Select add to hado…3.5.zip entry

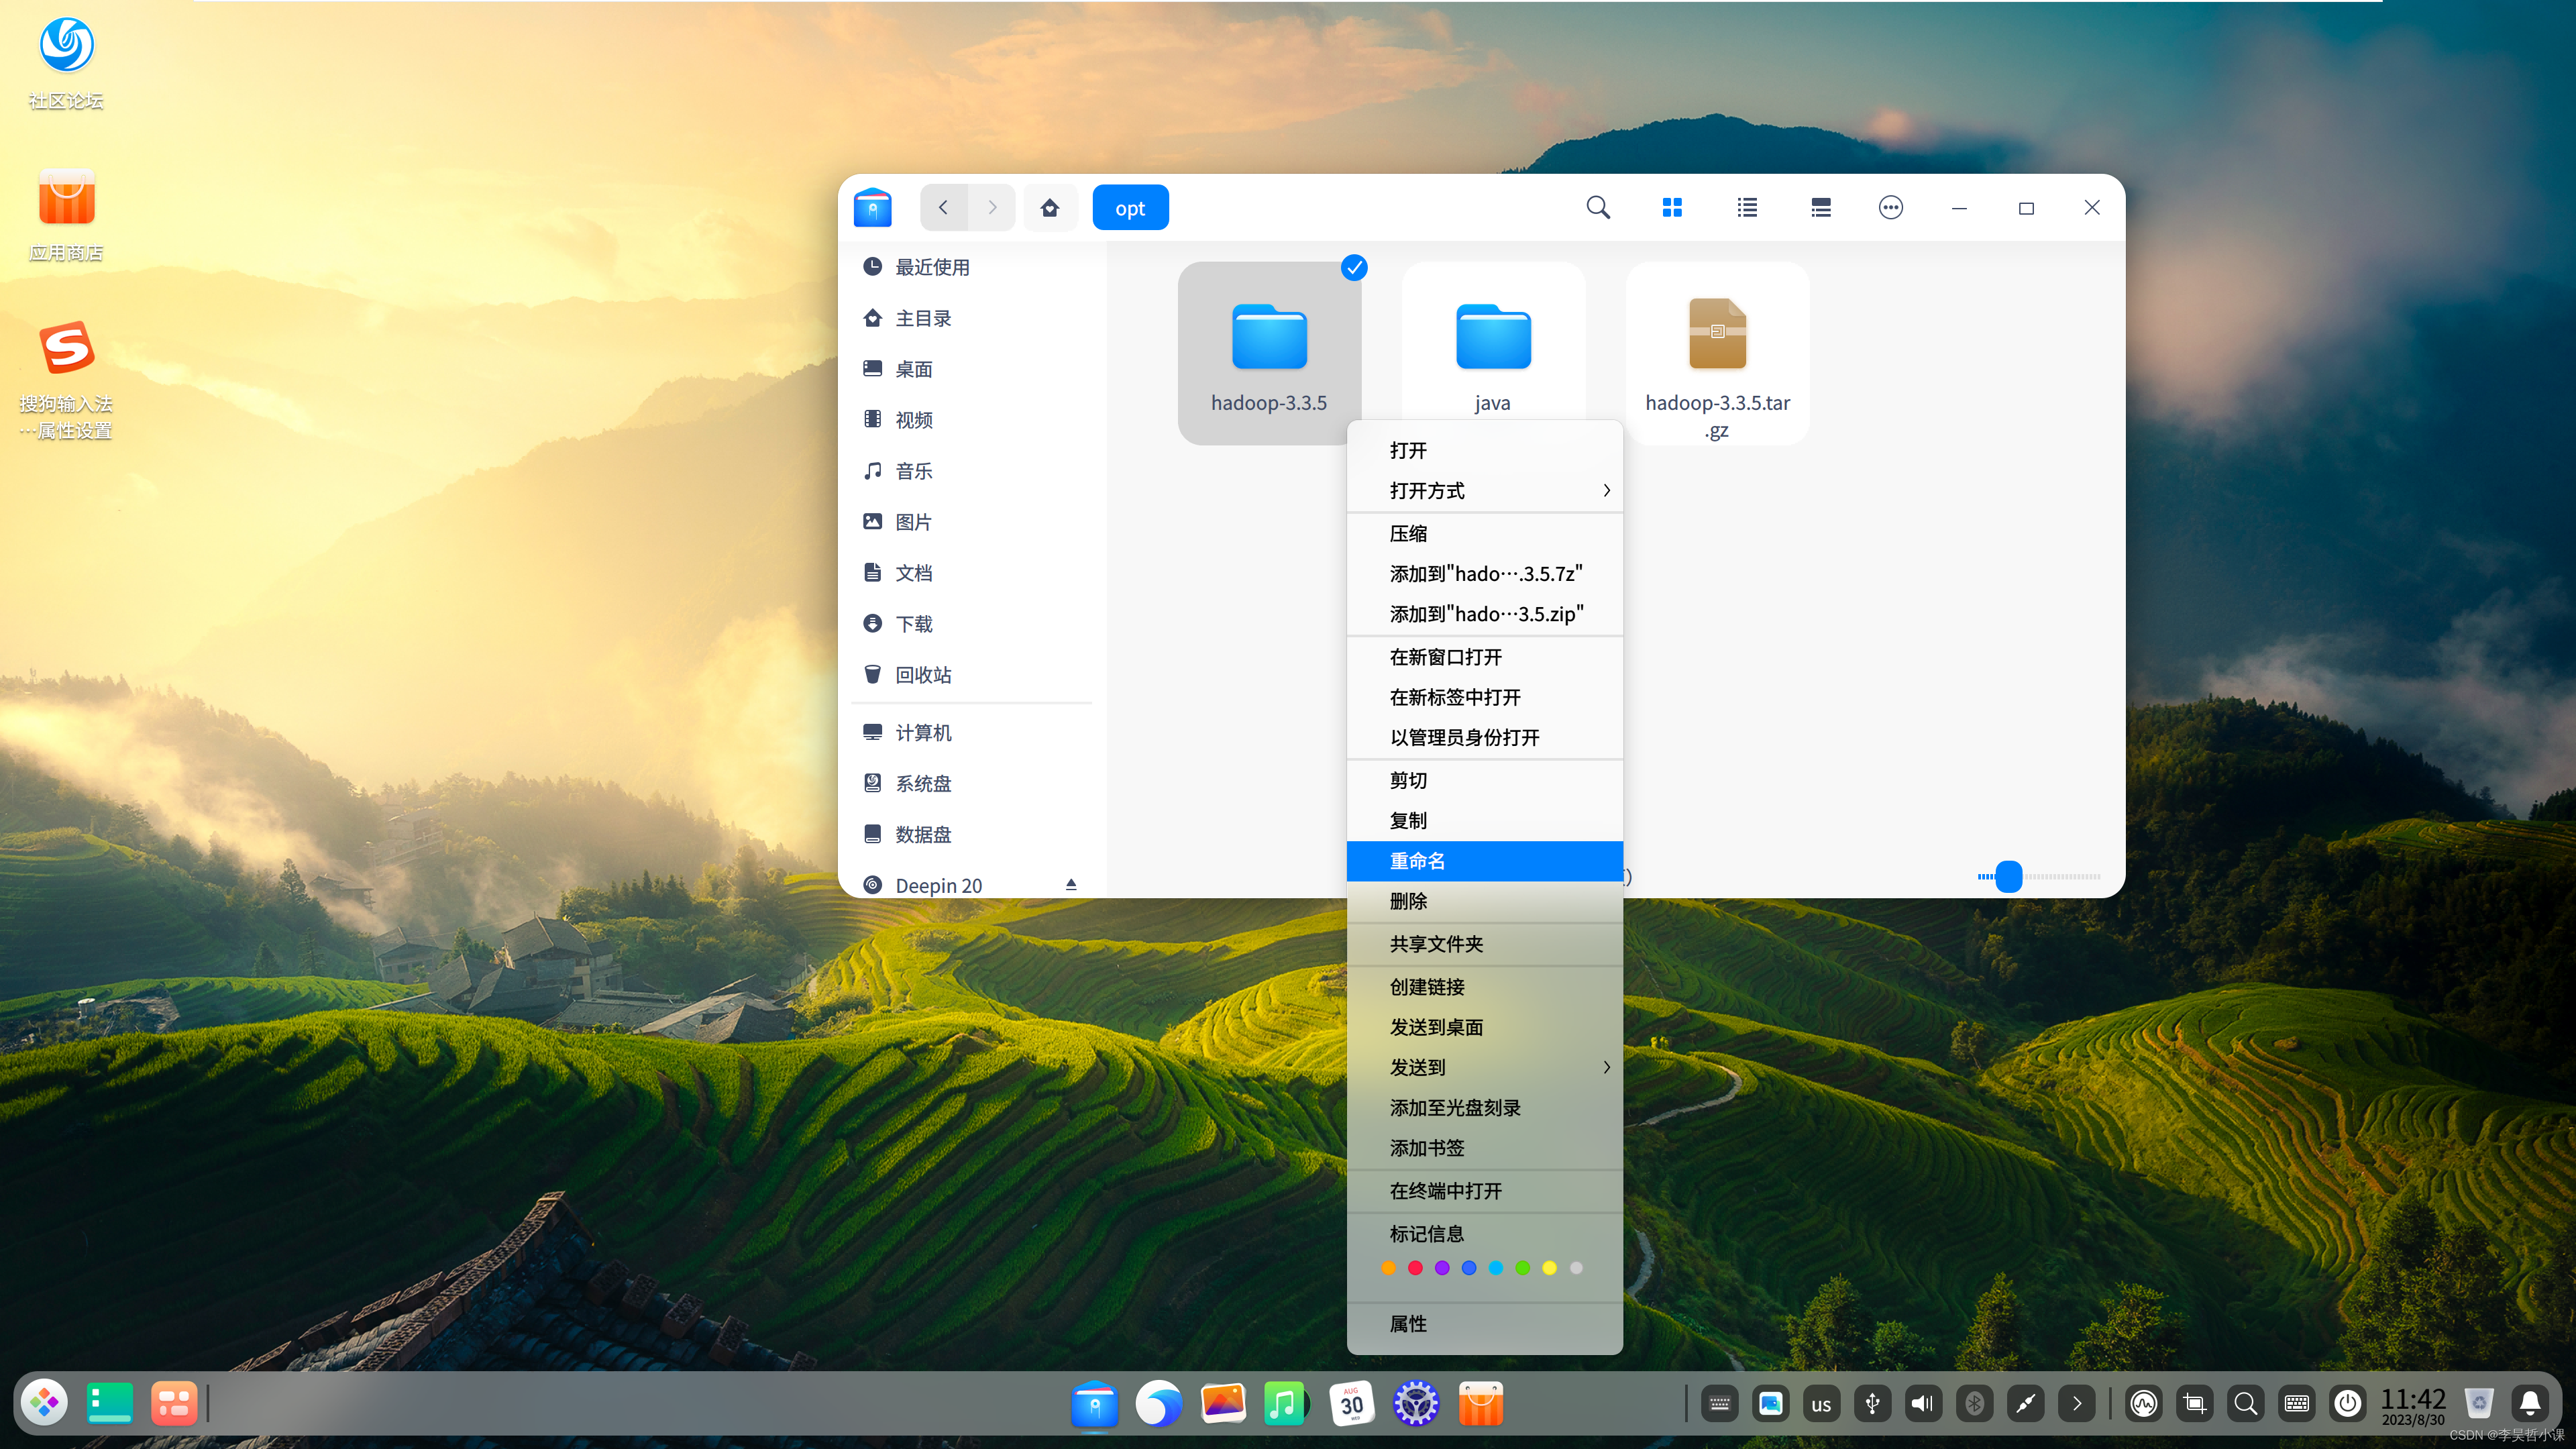pos(1484,614)
